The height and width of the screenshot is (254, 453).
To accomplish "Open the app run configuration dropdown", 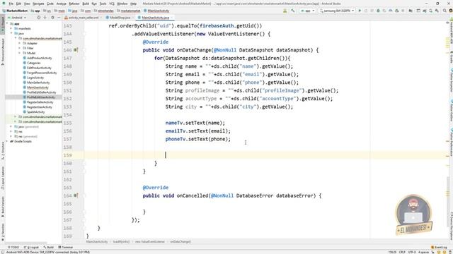I will [307, 11].
